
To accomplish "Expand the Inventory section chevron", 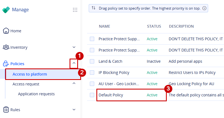I will point(74,47).
